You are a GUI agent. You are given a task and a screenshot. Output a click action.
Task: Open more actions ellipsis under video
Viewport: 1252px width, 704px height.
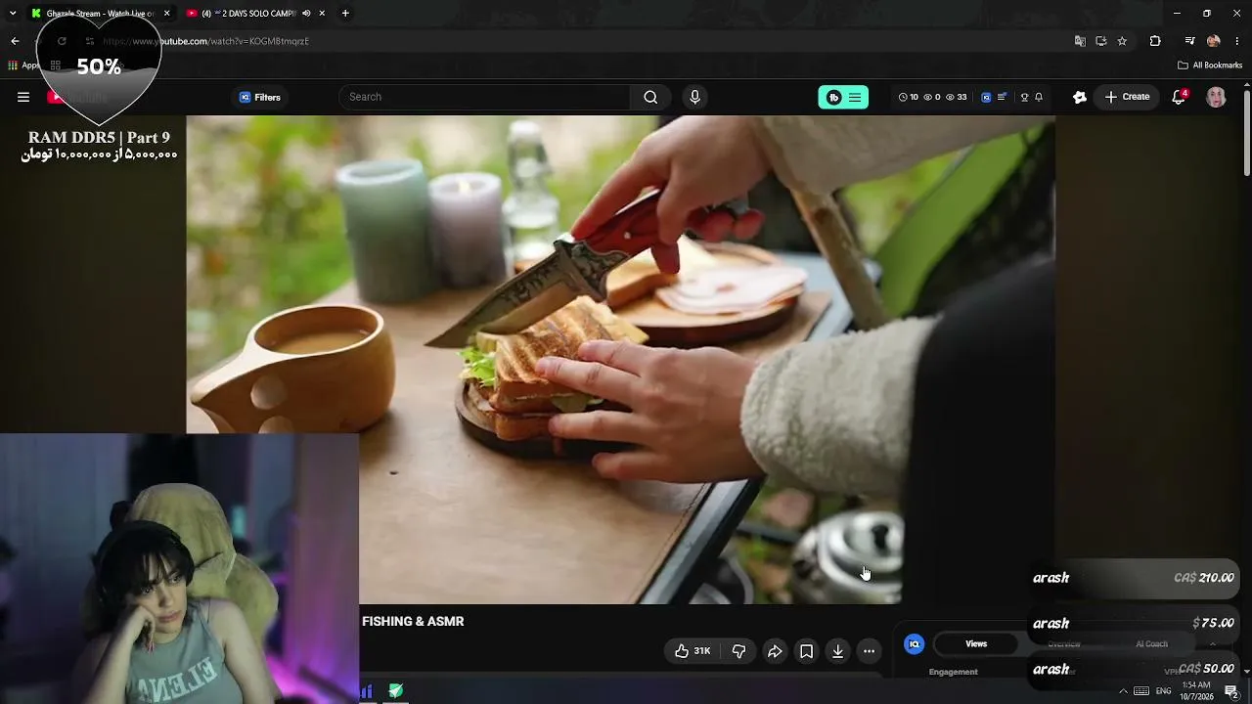869,651
